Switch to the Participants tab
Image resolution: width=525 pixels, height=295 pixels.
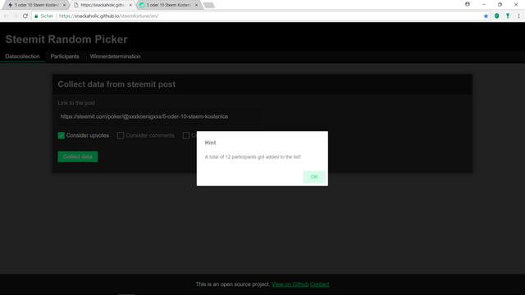65,57
